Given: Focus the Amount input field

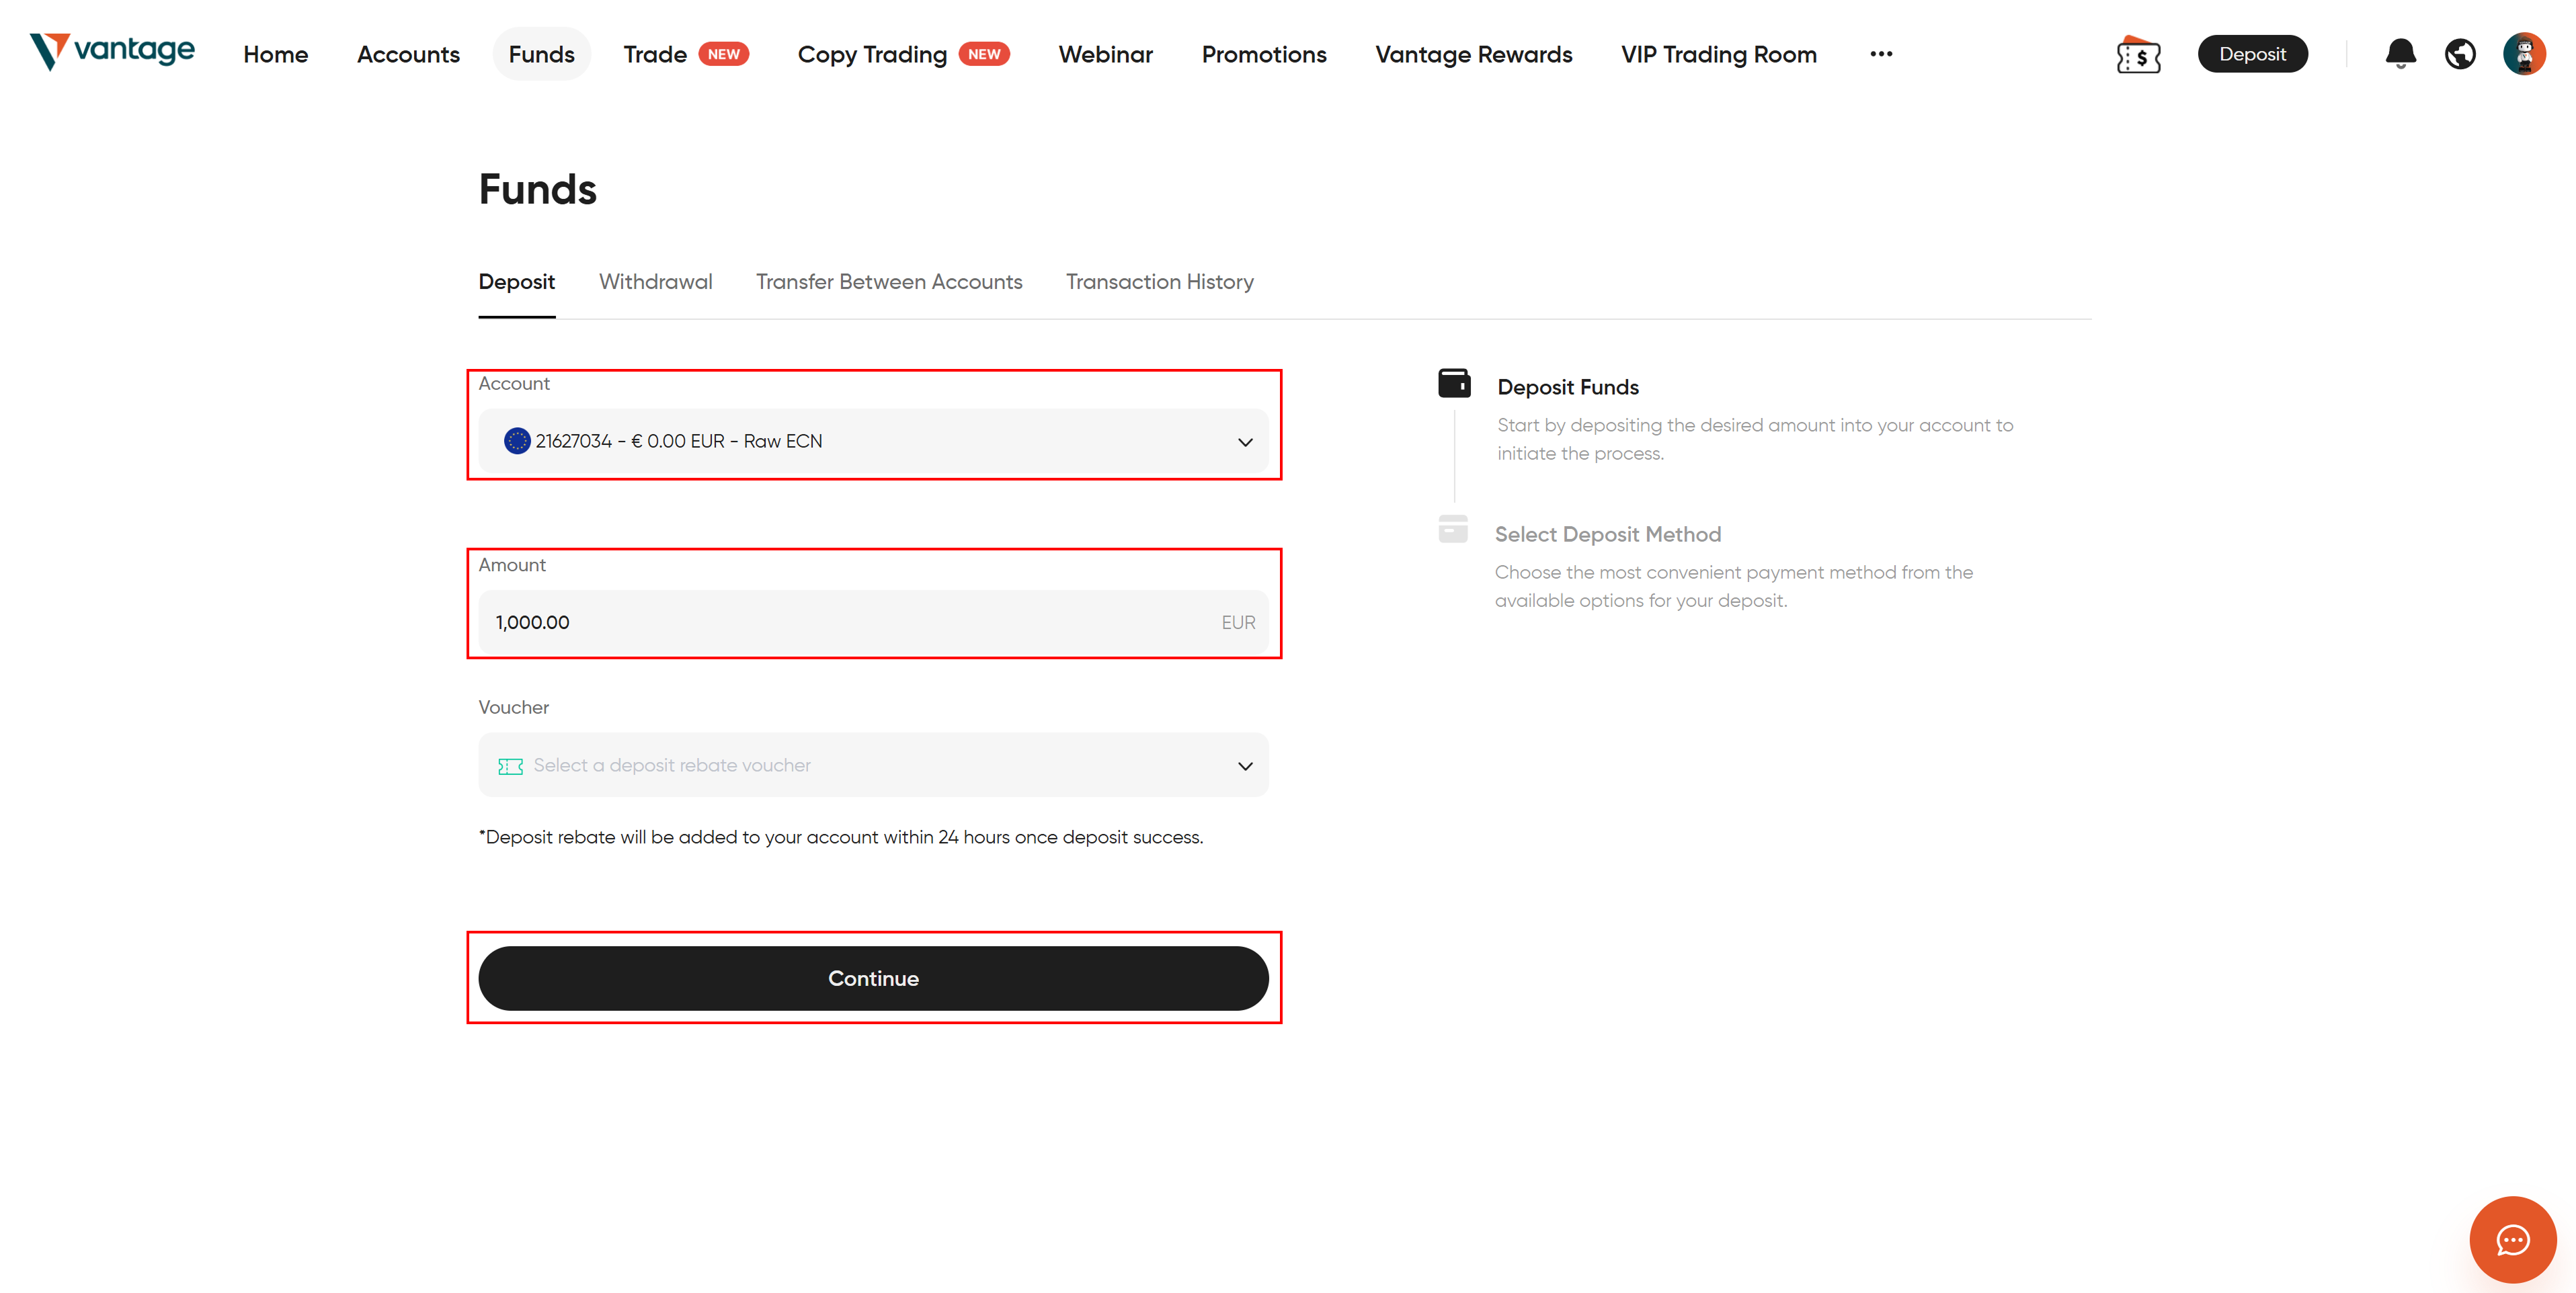Looking at the screenshot, I should (850, 622).
